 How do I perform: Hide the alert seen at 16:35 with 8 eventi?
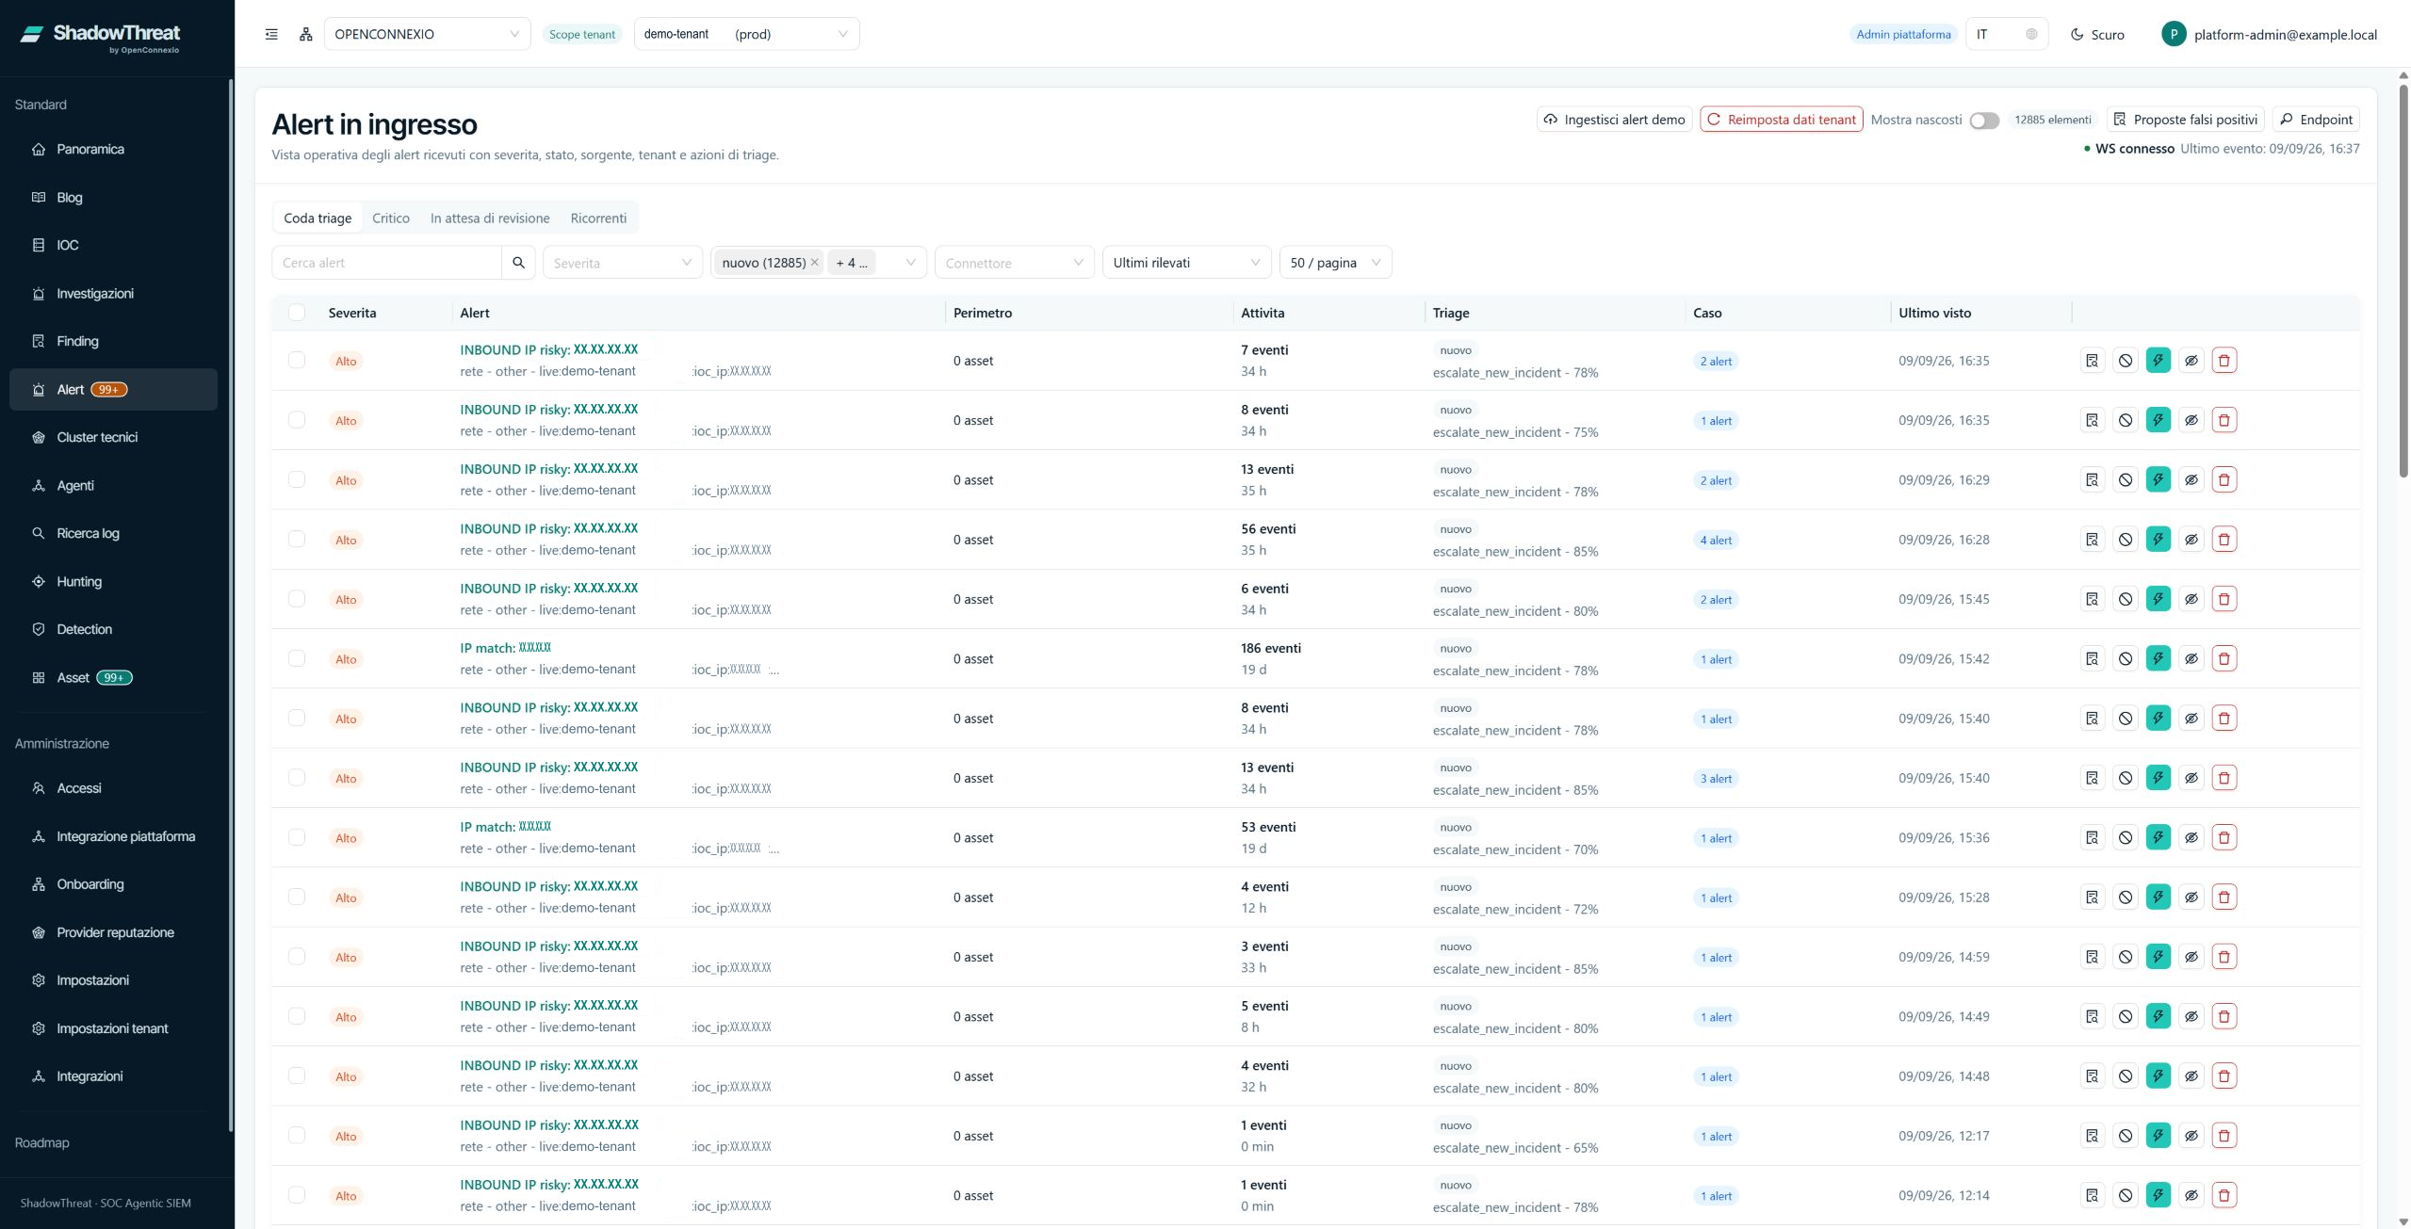tap(2191, 420)
